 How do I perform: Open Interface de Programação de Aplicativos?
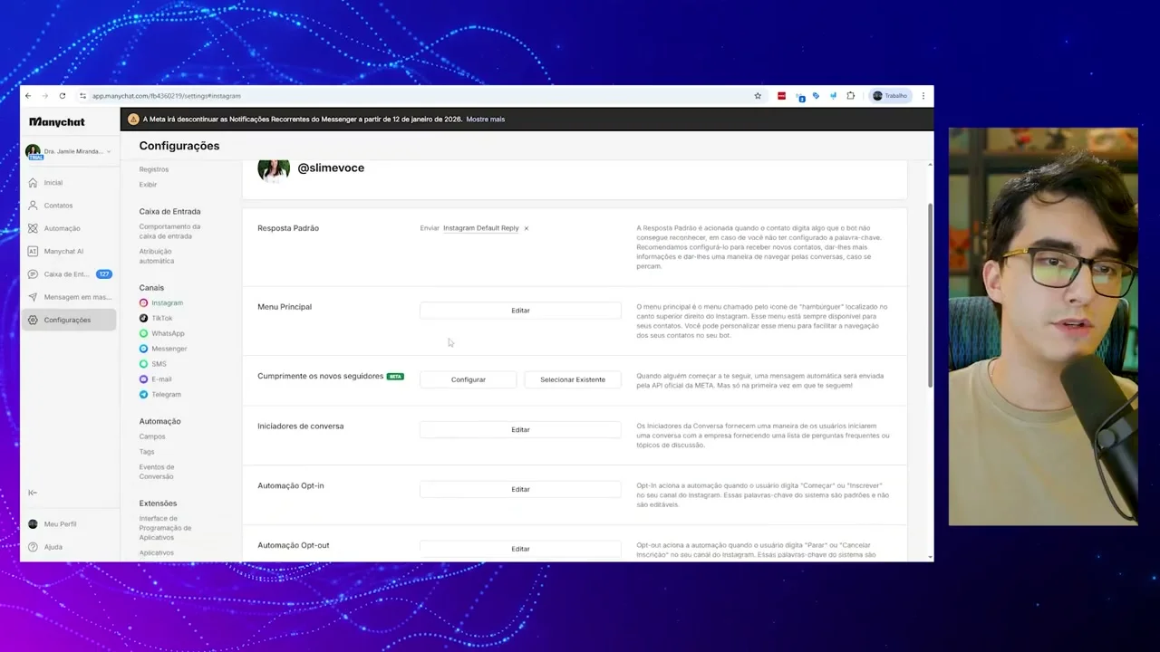[x=165, y=528]
